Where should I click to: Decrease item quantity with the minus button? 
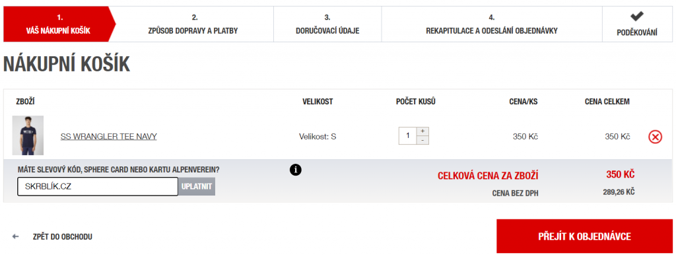click(422, 140)
